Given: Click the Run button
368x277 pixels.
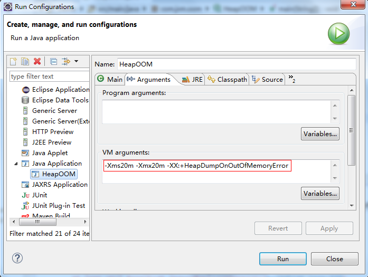Looking at the screenshot, I should click(283, 259).
